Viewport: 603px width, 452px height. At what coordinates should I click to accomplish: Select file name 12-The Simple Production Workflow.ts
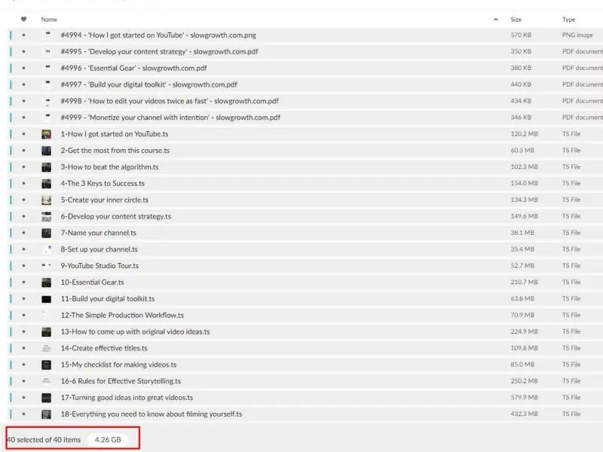122,315
